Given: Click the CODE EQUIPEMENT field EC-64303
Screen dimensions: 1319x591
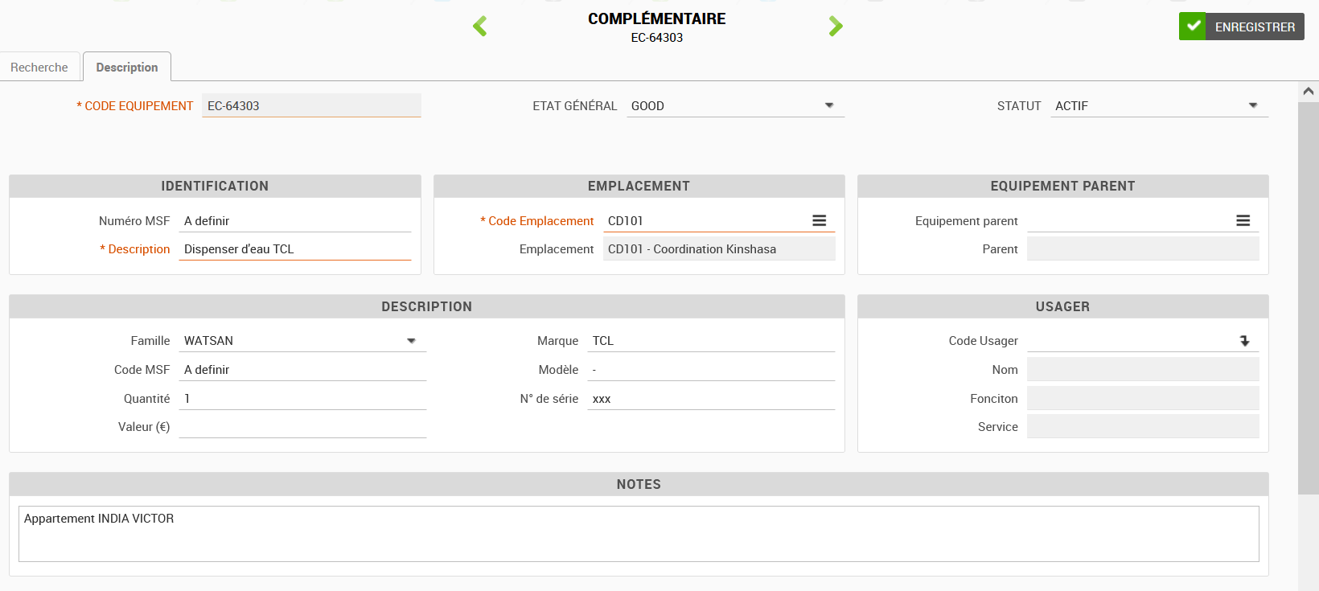Looking at the screenshot, I should pos(311,105).
